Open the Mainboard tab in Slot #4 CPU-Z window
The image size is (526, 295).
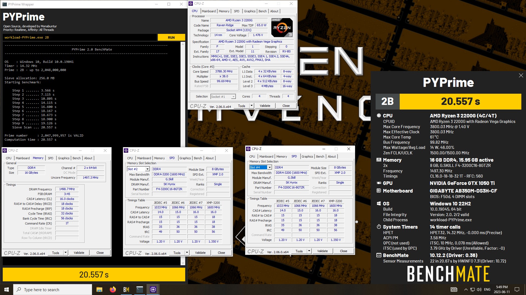pyautogui.click(x=266, y=157)
